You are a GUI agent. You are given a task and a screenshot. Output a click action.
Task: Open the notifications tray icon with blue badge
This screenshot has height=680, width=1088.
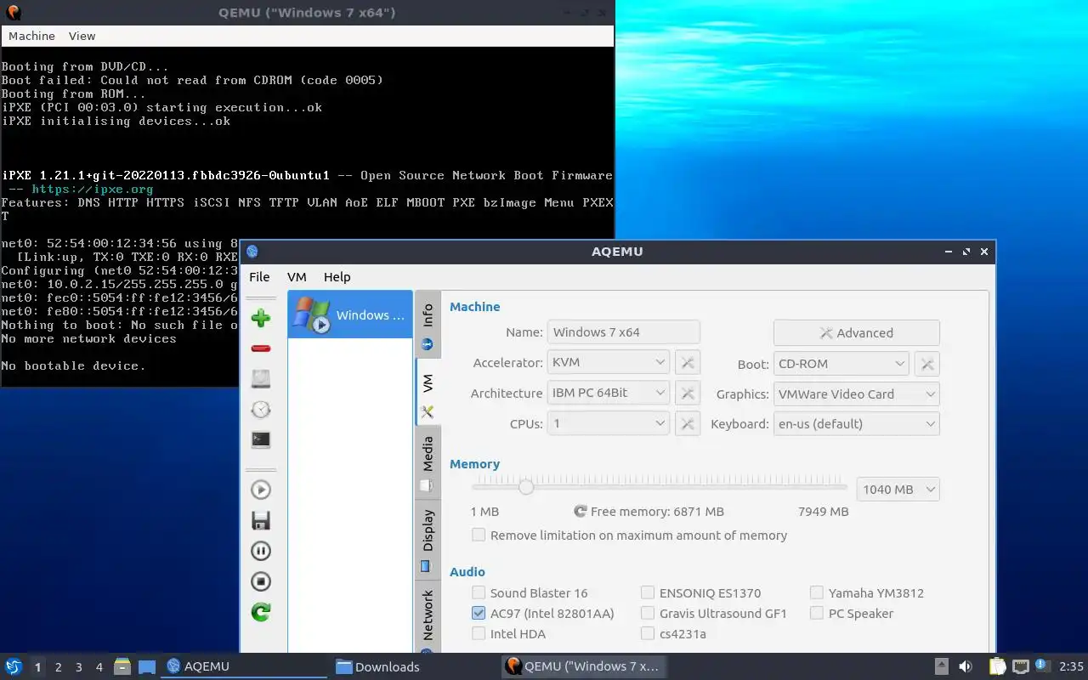pos(1043,666)
